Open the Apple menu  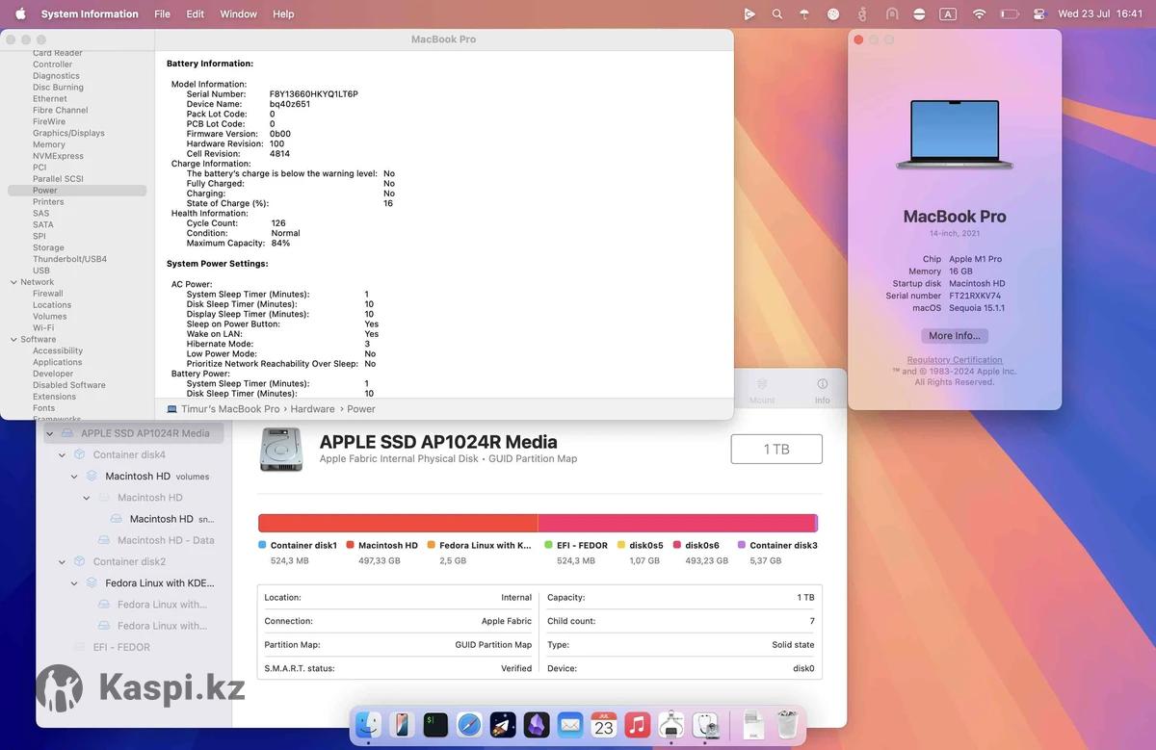point(20,13)
